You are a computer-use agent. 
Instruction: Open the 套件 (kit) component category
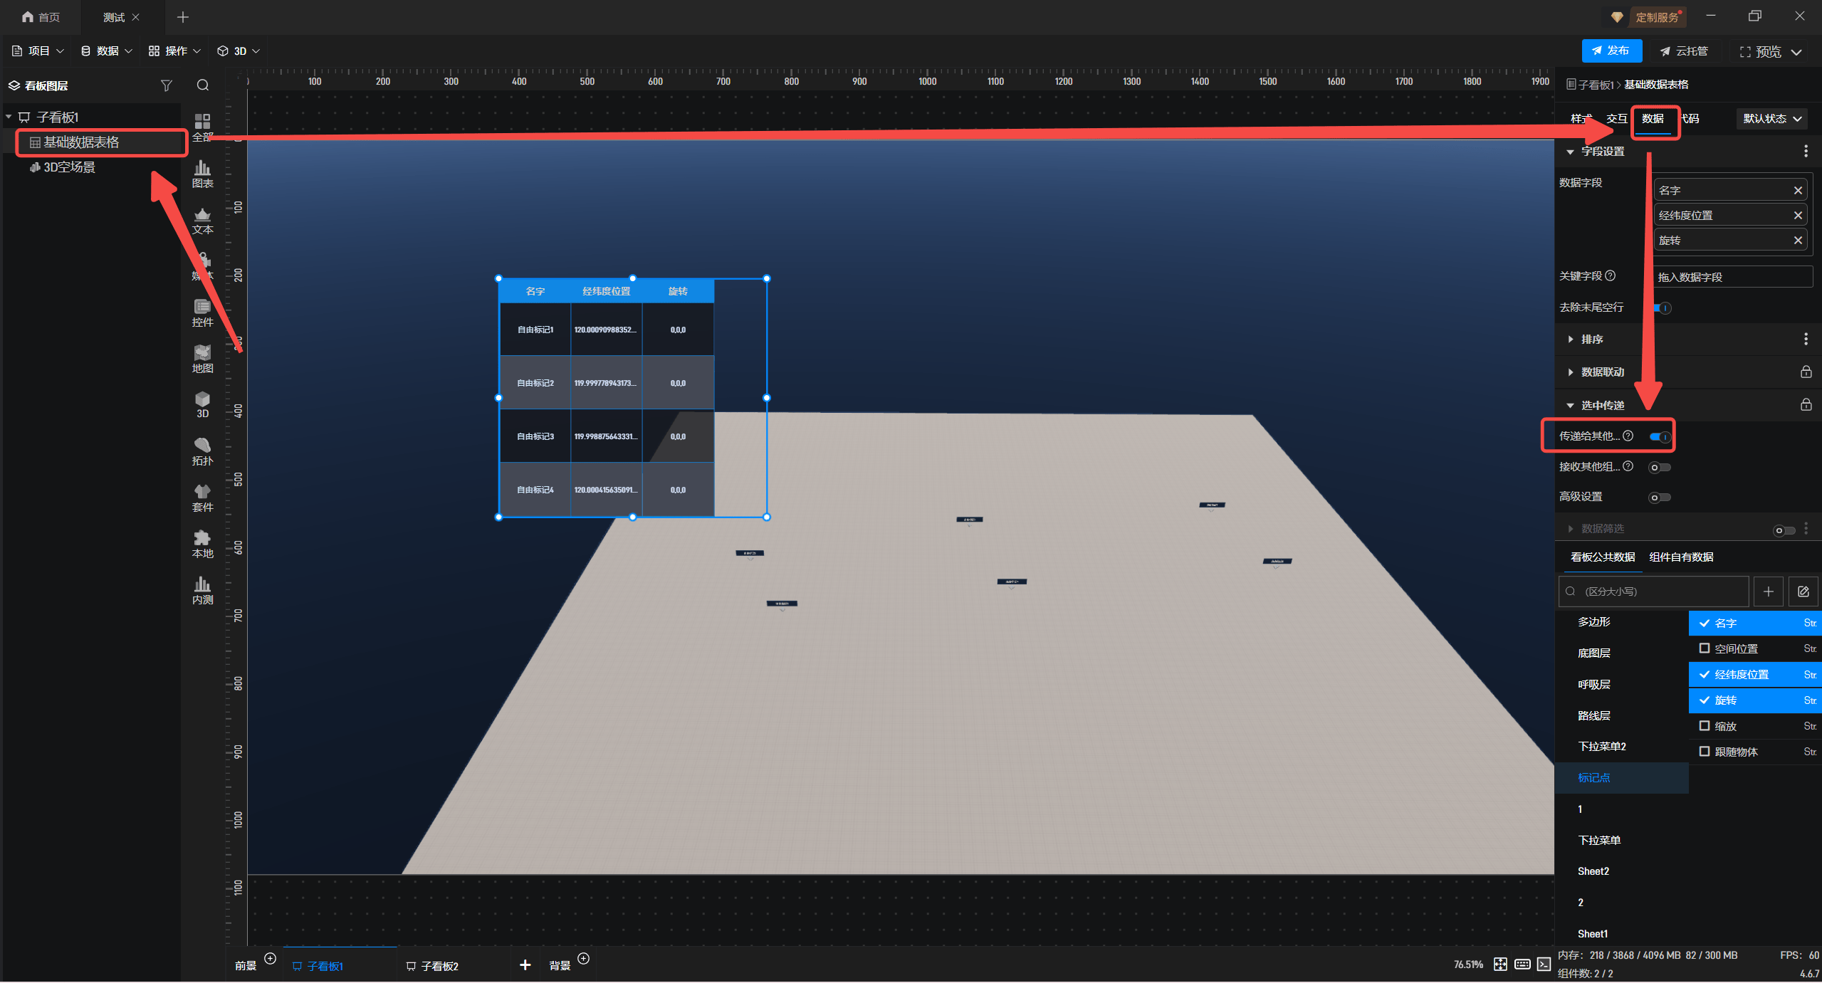[202, 498]
